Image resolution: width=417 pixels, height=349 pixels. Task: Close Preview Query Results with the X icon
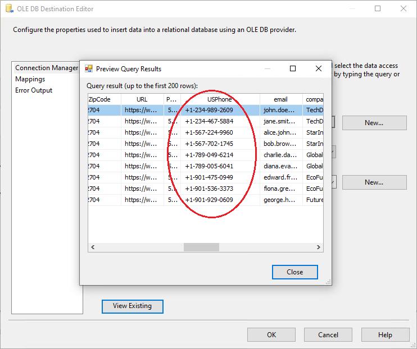319,68
